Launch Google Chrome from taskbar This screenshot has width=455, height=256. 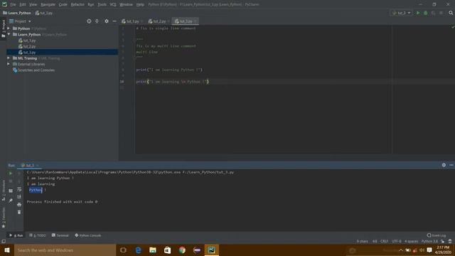(182, 250)
